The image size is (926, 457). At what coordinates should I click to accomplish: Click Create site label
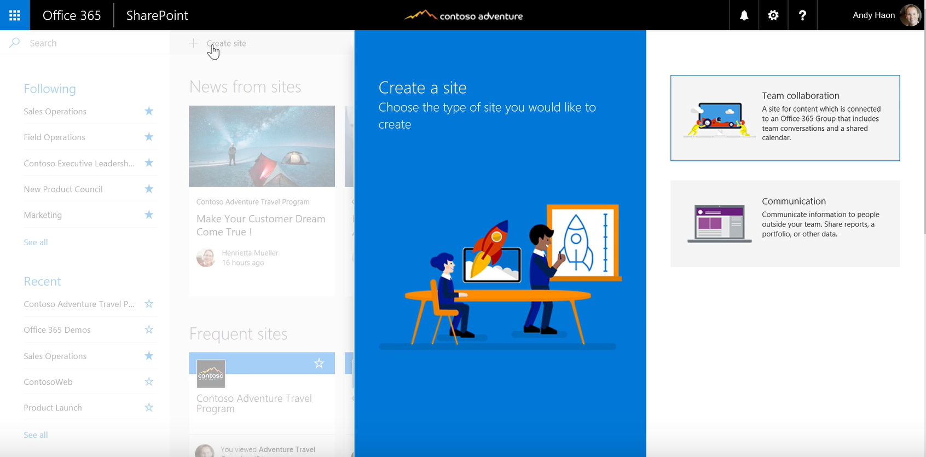point(227,43)
